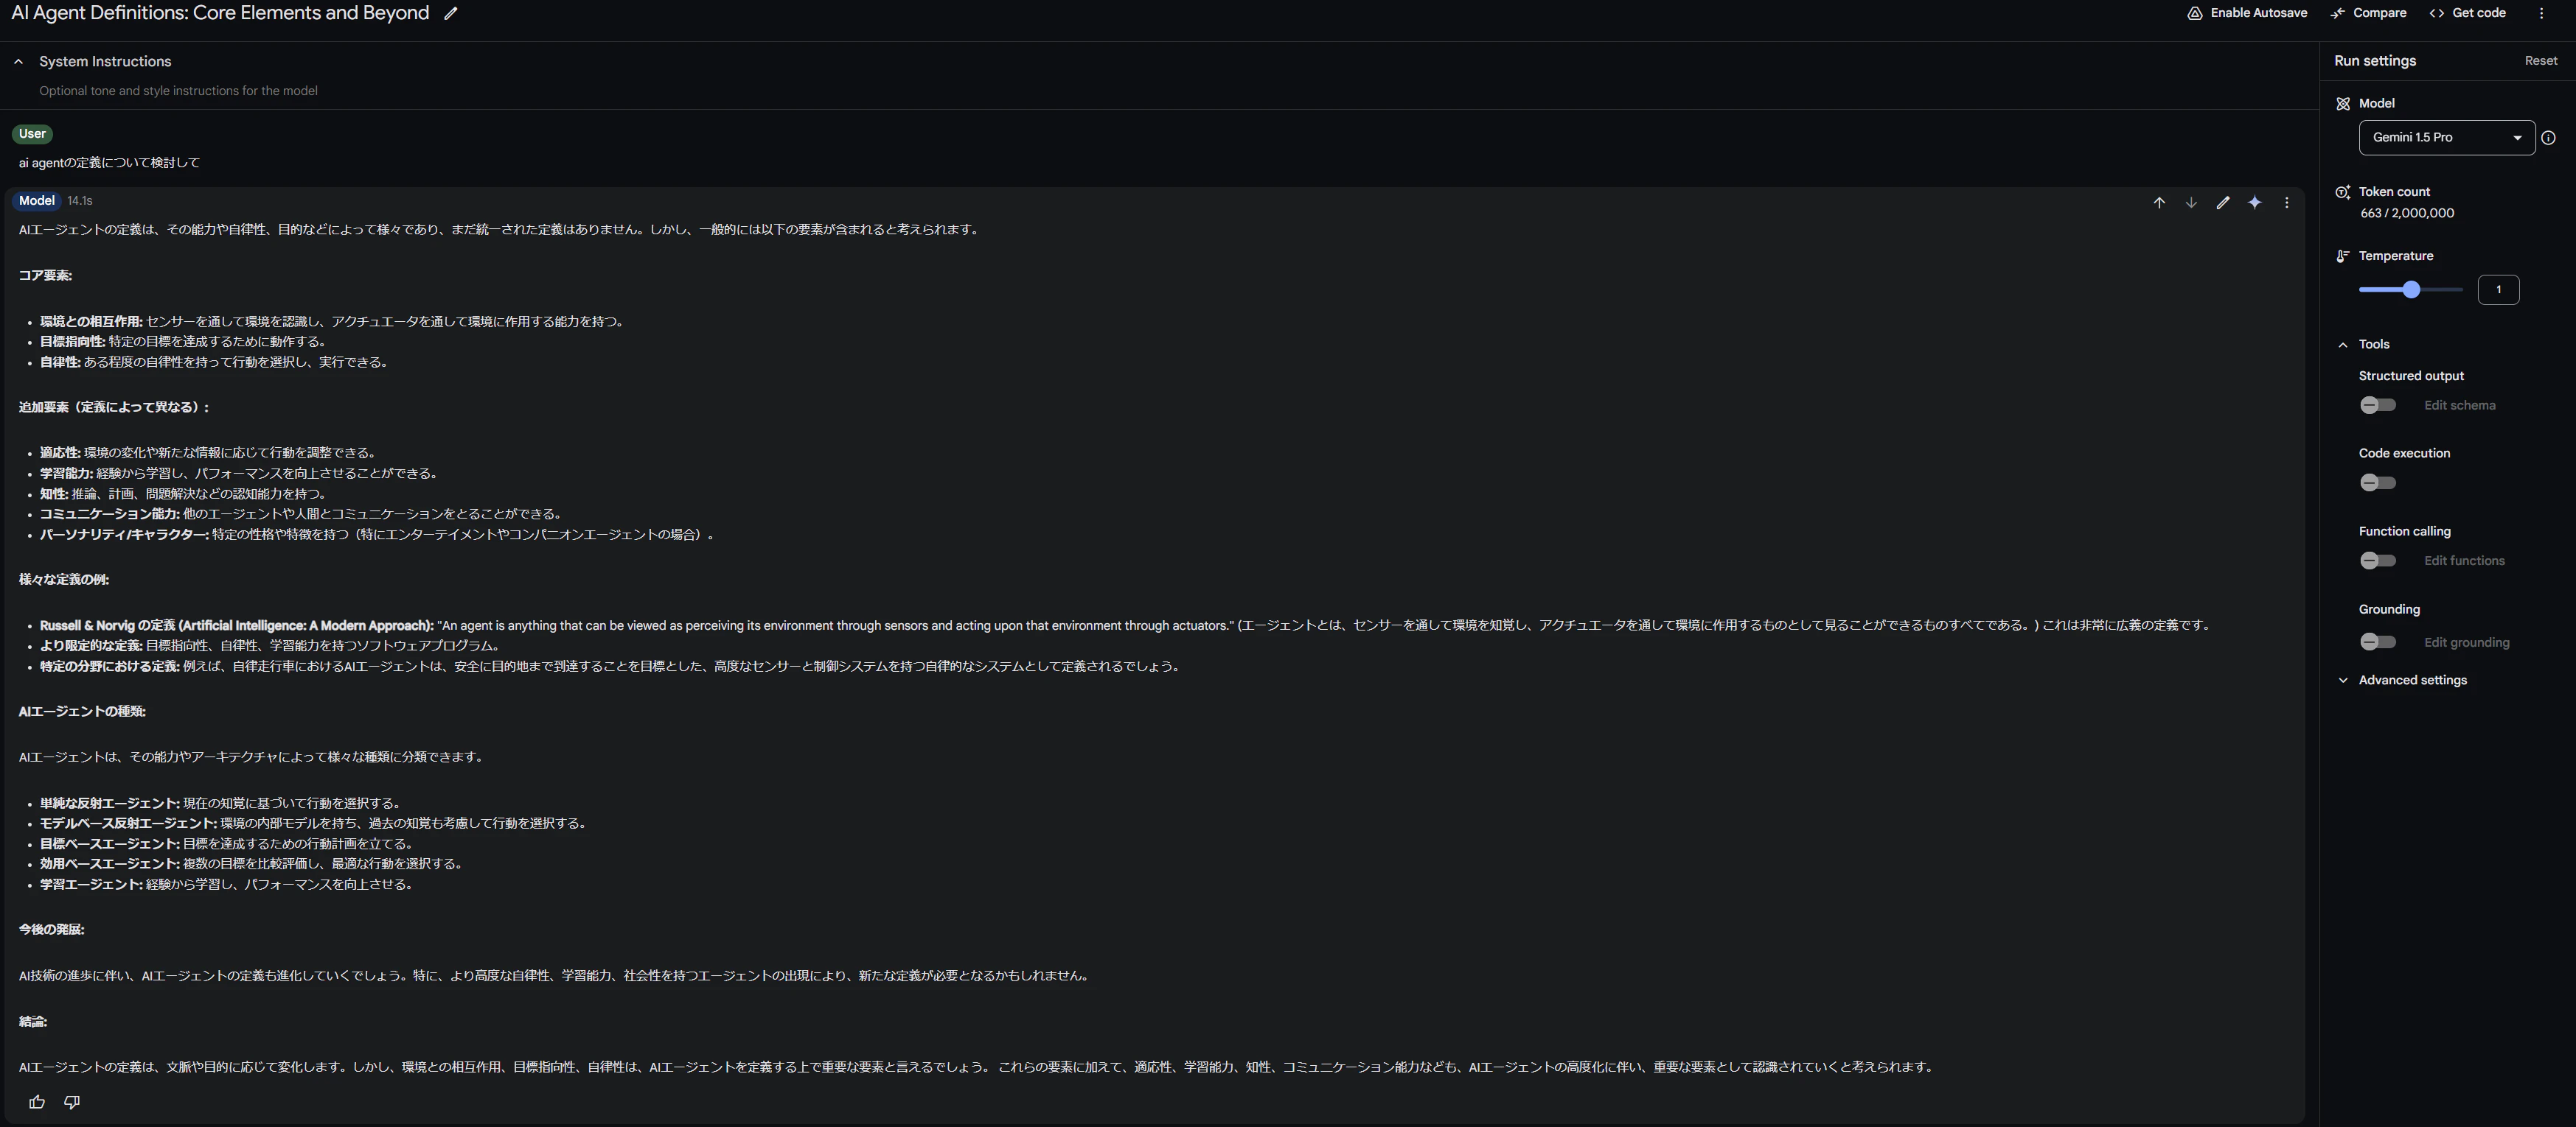Click Get code button
Viewport: 2576px width, 1127px height.
[x=2467, y=13]
